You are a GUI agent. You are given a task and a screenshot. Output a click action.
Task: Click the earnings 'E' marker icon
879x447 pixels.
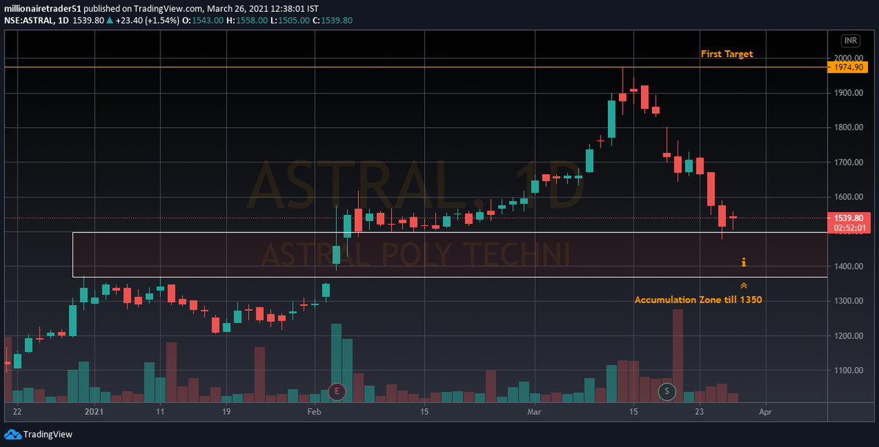pos(336,391)
